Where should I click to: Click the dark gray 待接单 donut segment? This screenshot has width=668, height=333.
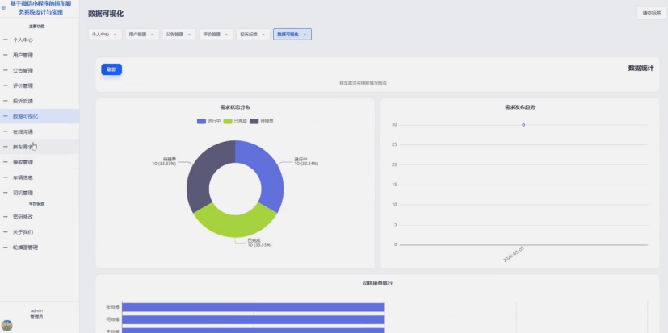point(201,174)
